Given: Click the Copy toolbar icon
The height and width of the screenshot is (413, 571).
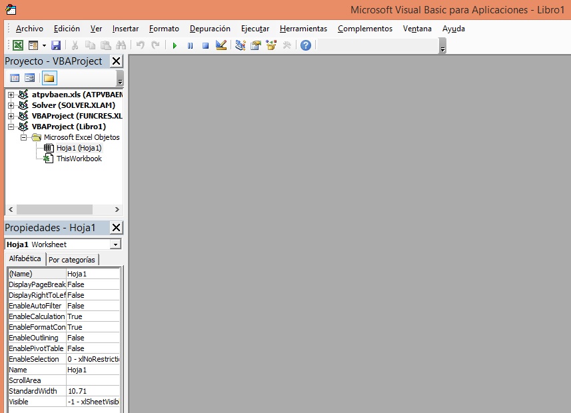Looking at the screenshot, I should click(90, 45).
